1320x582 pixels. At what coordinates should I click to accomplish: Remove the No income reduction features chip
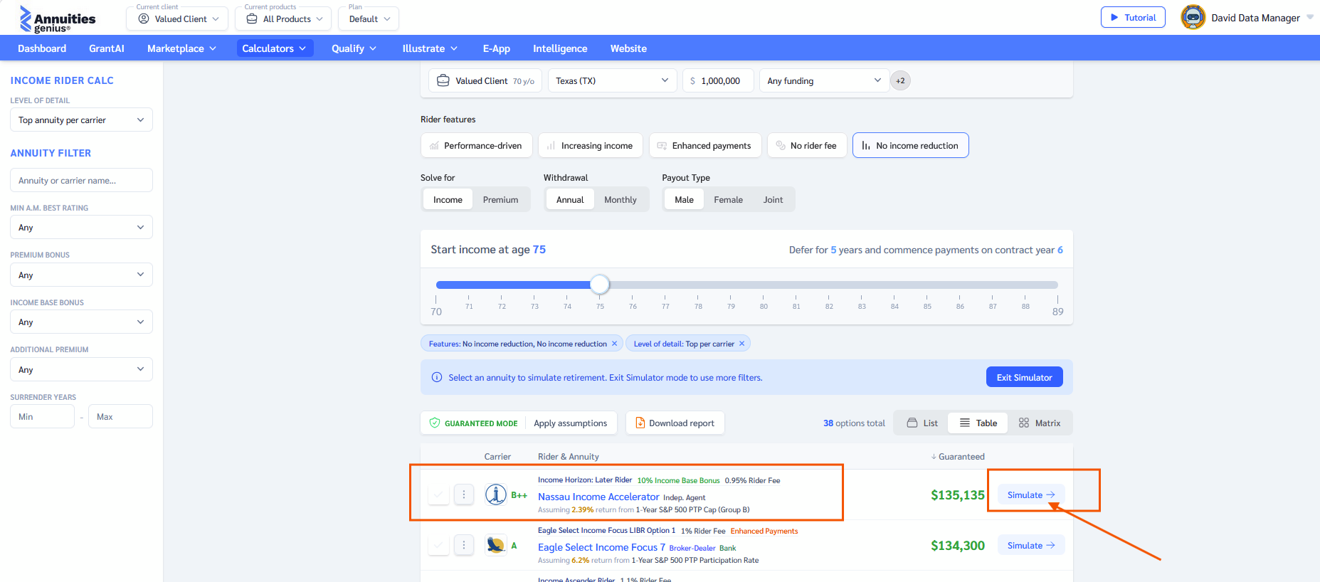614,344
